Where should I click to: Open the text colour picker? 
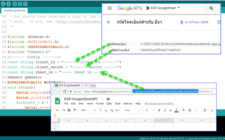pyautogui.click(x=176, y=110)
